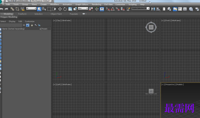The image size is (200, 118).
Task: Clear the Scene Explorer search with X
Action: 24,25
